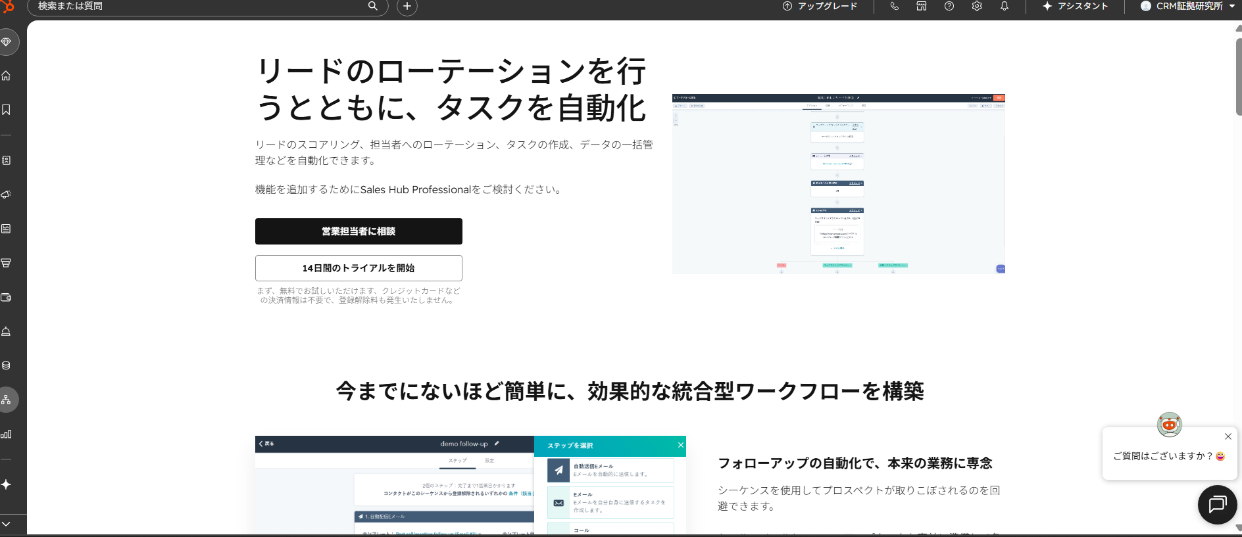Open the sales sidebar icon
The height and width of the screenshot is (537, 1242).
pos(7,263)
